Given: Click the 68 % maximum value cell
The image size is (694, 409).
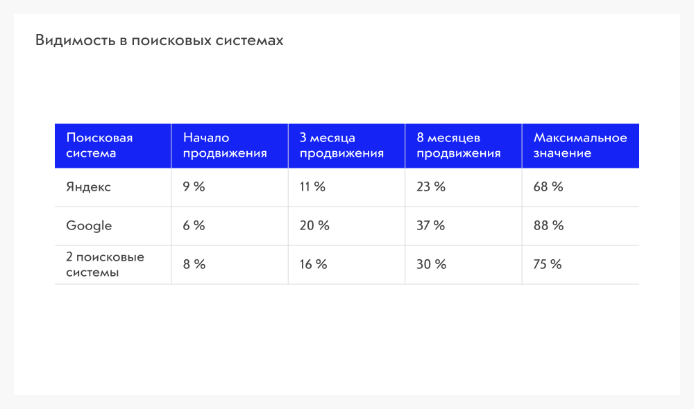Looking at the screenshot, I should pyautogui.click(x=548, y=186).
